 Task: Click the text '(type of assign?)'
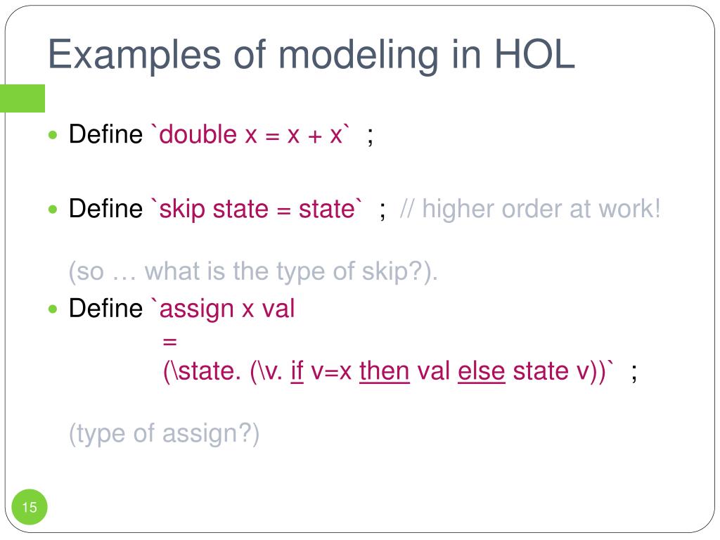point(164,433)
